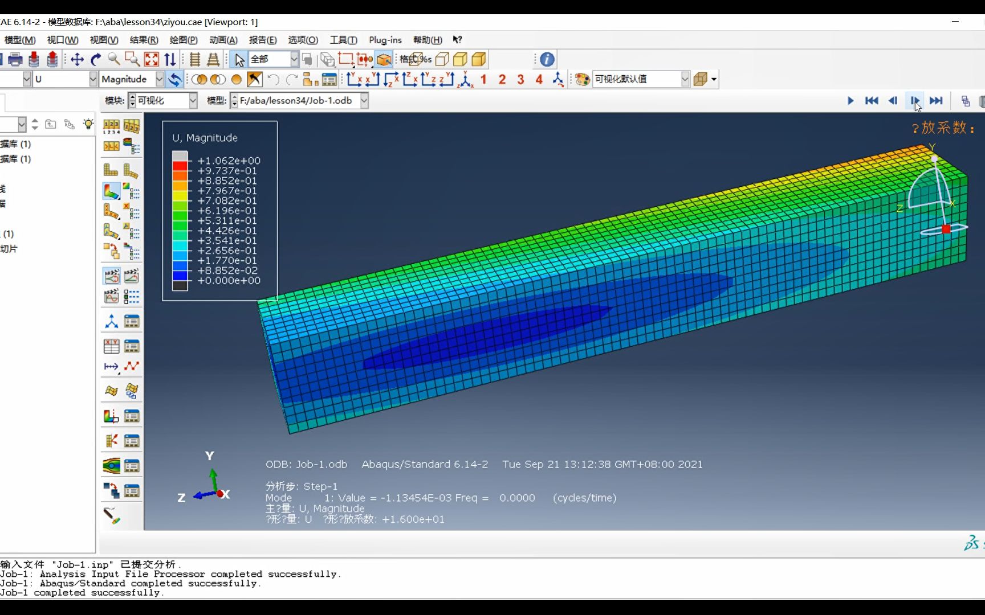The width and height of the screenshot is (985, 615).
Task: Expand the Job-1.odb model dropdown
Action: coord(364,101)
